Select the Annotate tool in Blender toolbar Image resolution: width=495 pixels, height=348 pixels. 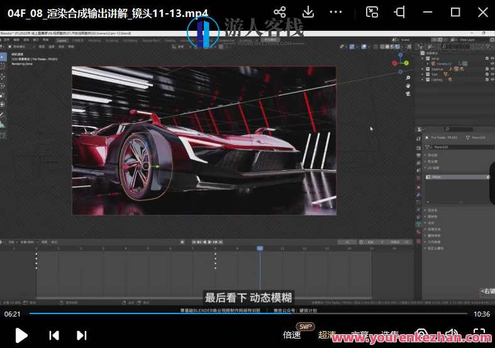click(x=3, y=115)
